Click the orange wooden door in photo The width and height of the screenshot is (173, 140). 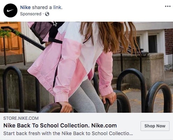tap(11, 37)
